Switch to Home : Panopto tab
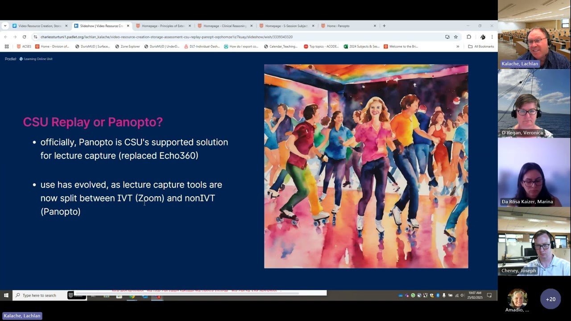The height and width of the screenshot is (321, 571). [x=348, y=26]
